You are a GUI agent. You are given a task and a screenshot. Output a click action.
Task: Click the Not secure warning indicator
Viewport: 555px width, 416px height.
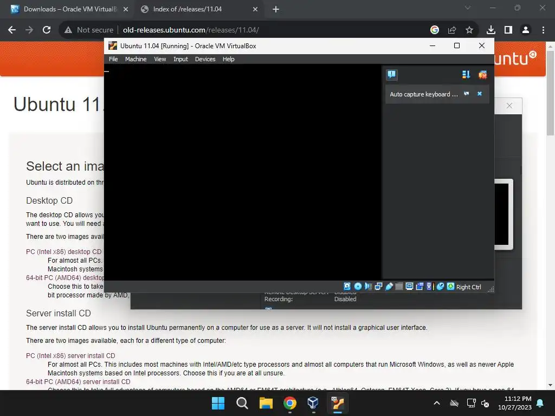point(88,30)
